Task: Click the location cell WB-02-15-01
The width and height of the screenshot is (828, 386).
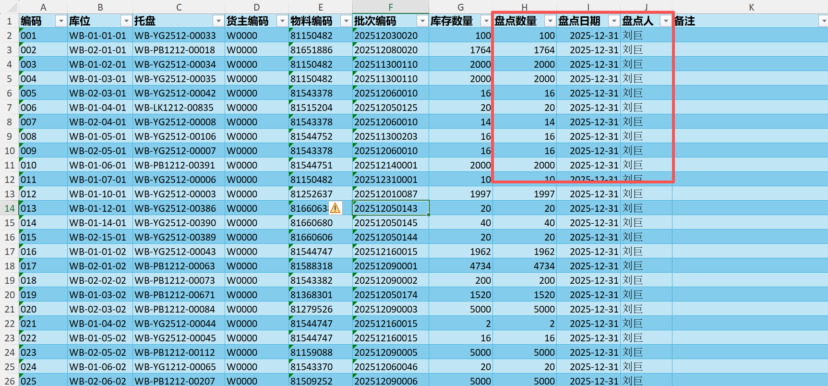Action: [98, 237]
